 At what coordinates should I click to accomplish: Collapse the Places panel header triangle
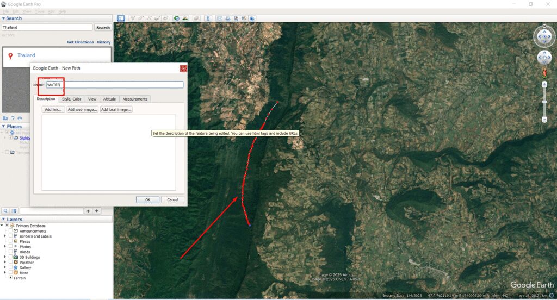click(4, 127)
